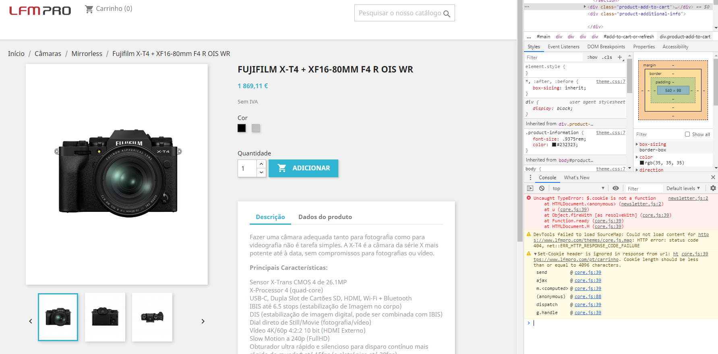The height and width of the screenshot is (354, 718).
Task: Click the #232323 color swatch in styles
Action: coord(554,145)
